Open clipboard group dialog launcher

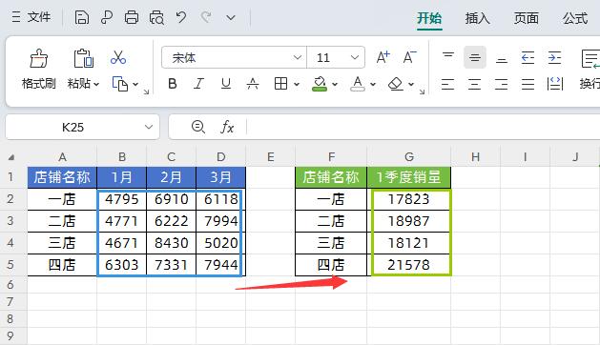[x=146, y=91]
